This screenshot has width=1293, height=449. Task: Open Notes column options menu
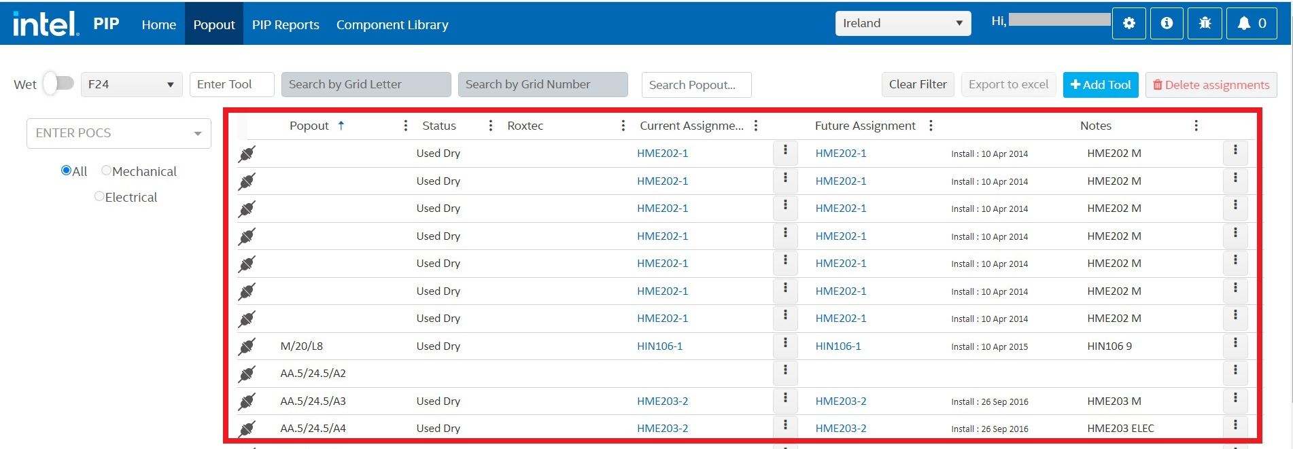coord(1196,126)
